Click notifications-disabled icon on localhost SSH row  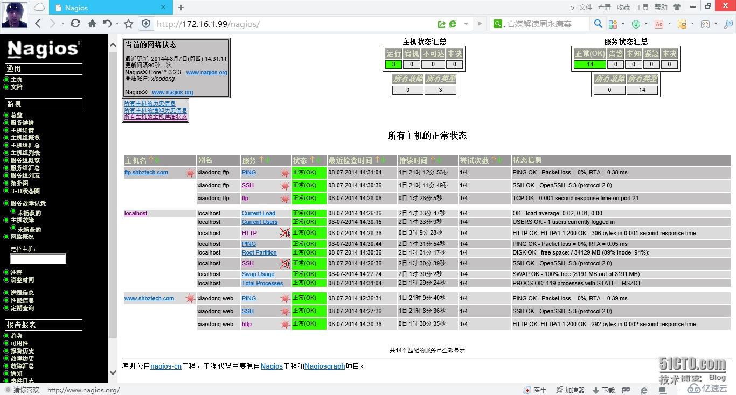(x=285, y=263)
